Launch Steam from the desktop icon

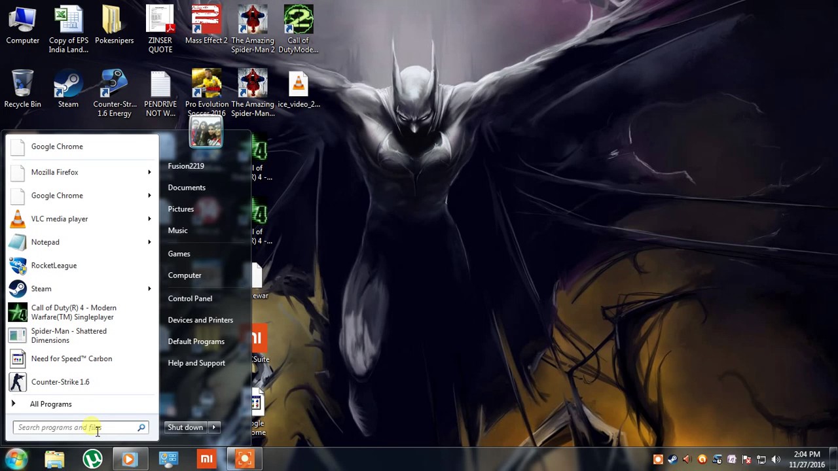click(68, 90)
